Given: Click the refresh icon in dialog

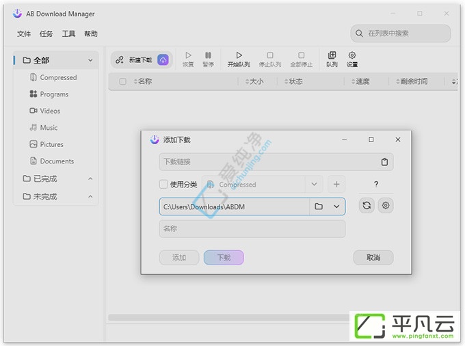Looking at the screenshot, I should [367, 205].
